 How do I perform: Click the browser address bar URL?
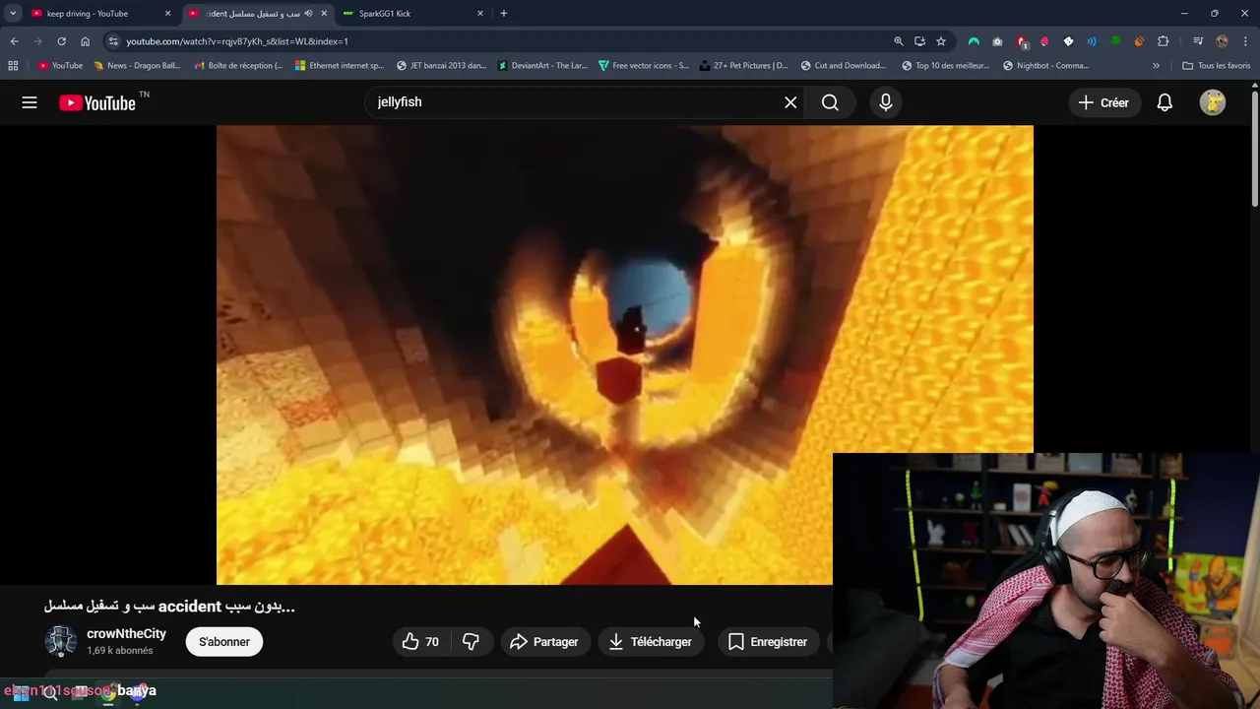[x=237, y=41]
